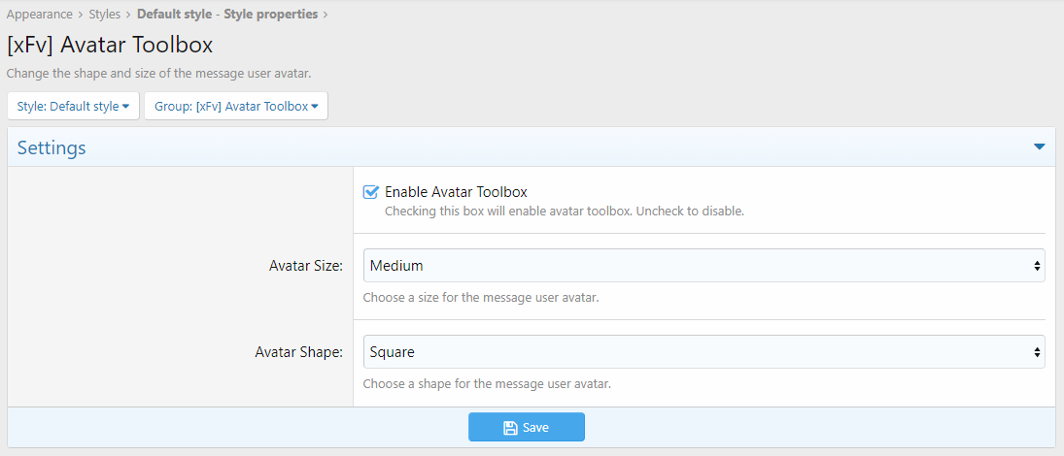Image resolution: width=1064 pixels, height=456 pixels.
Task: Click the arrows on the Avatar Shape select
Action: 1037,351
